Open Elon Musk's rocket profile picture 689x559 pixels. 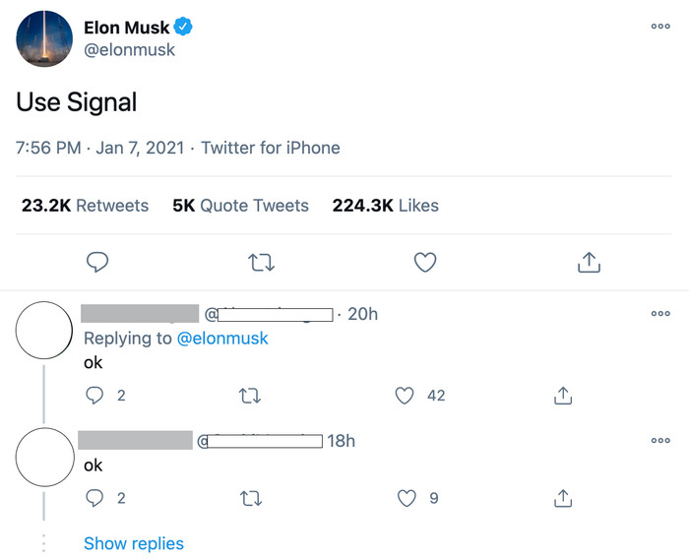tap(44, 38)
